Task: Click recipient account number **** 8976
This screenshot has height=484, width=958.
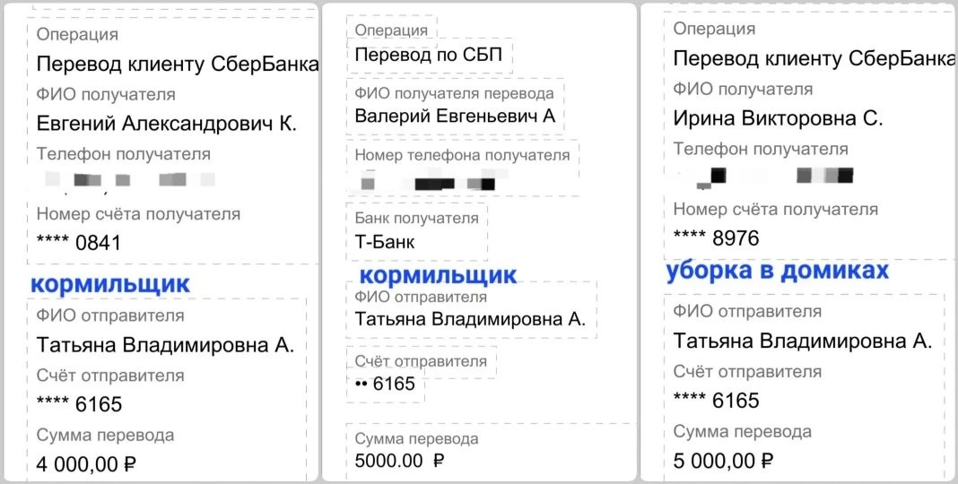Action: [716, 238]
